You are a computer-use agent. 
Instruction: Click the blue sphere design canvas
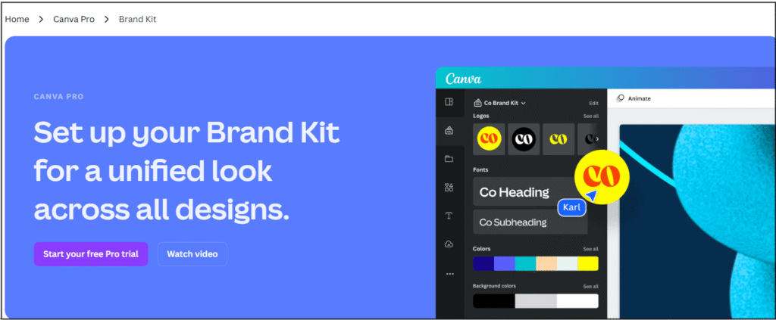698,221
